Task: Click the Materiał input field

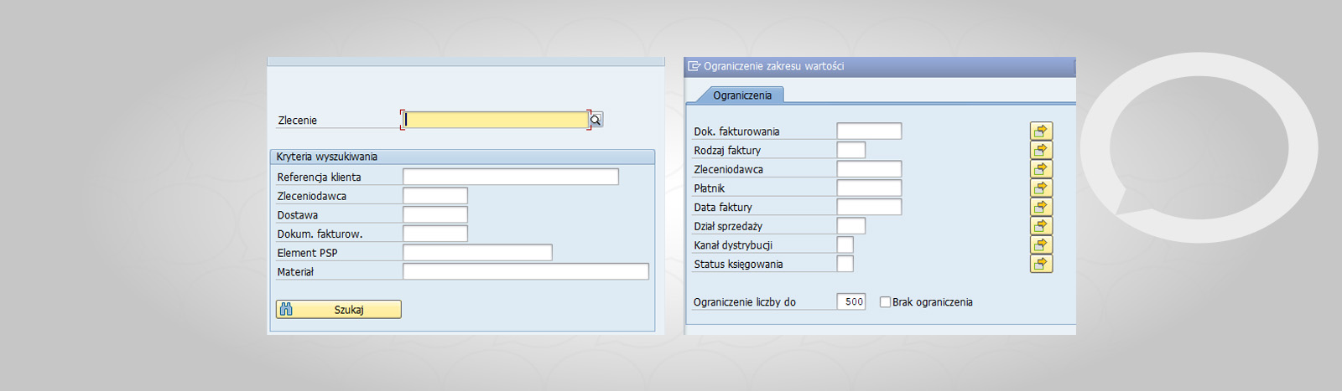Action: [526, 271]
